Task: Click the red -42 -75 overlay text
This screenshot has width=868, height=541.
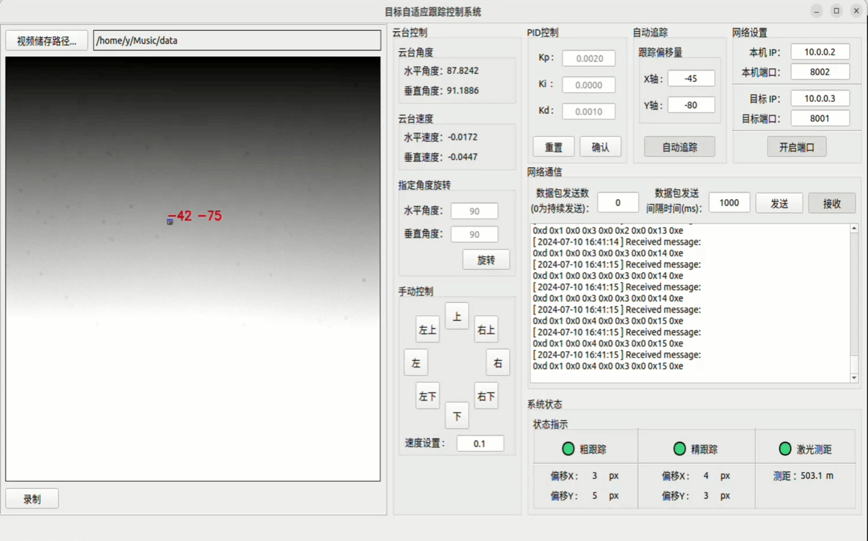Action: [x=195, y=216]
